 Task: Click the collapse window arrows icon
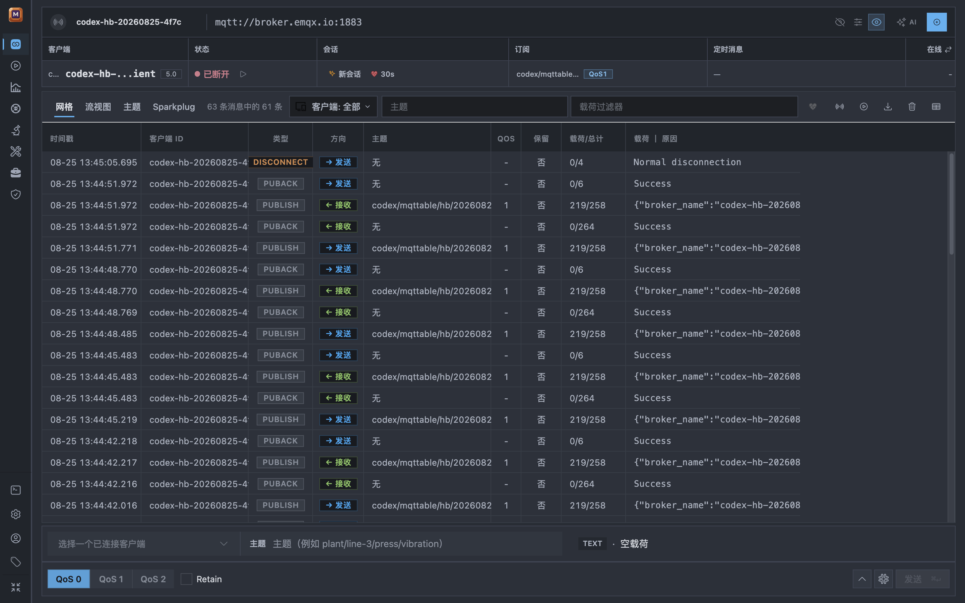pyautogui.click(x=15, y=587)
